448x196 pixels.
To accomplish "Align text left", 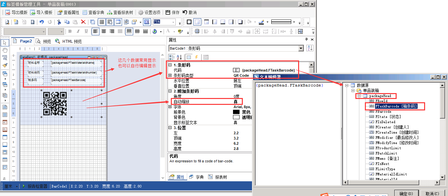I will pos(95,31).
